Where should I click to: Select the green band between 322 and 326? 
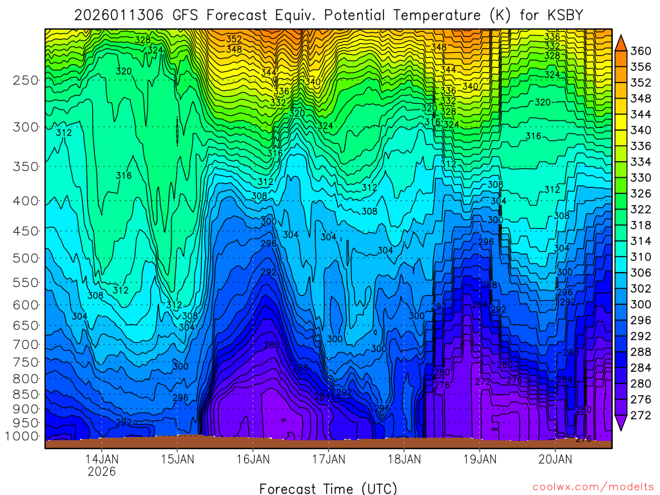621,202
